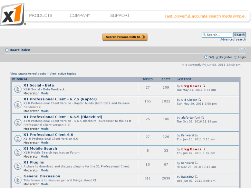Open Greg Dawes profile in X1 Social row
The image size is (251, 188).
(x=191, y=86)
